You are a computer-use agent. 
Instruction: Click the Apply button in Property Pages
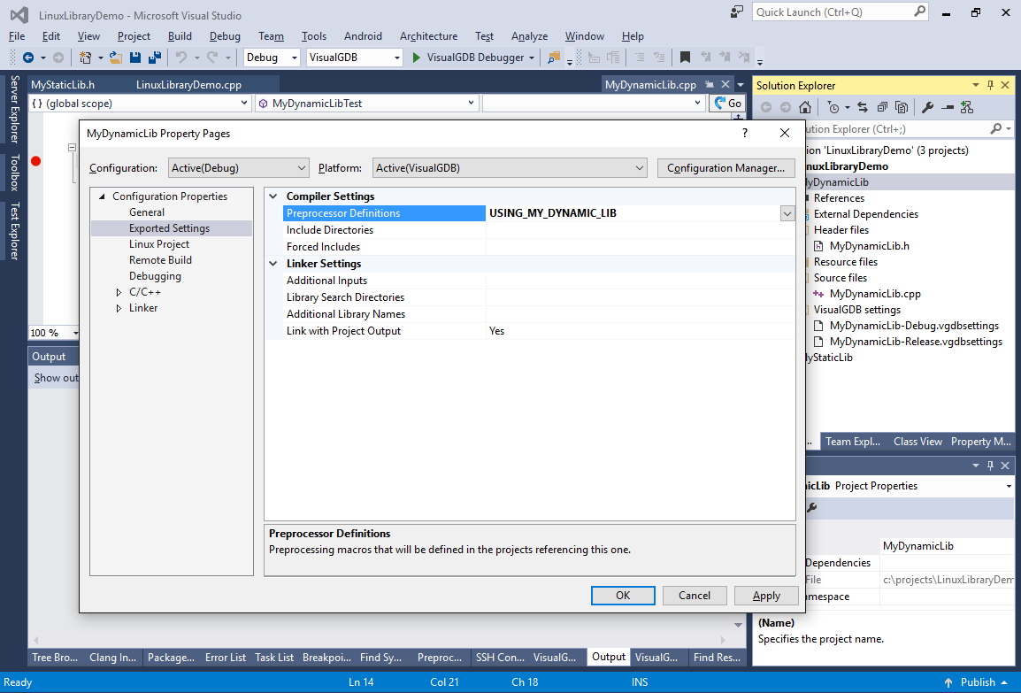(x=766, y=596)
